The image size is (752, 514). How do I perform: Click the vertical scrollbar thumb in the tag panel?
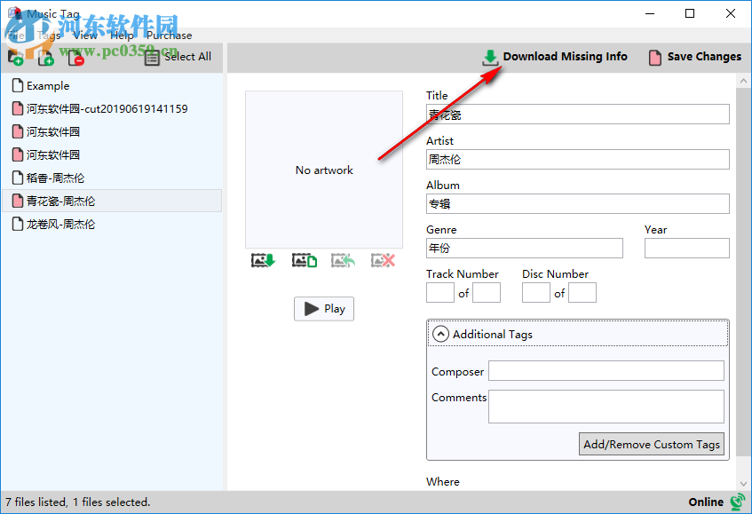(743, 272)
